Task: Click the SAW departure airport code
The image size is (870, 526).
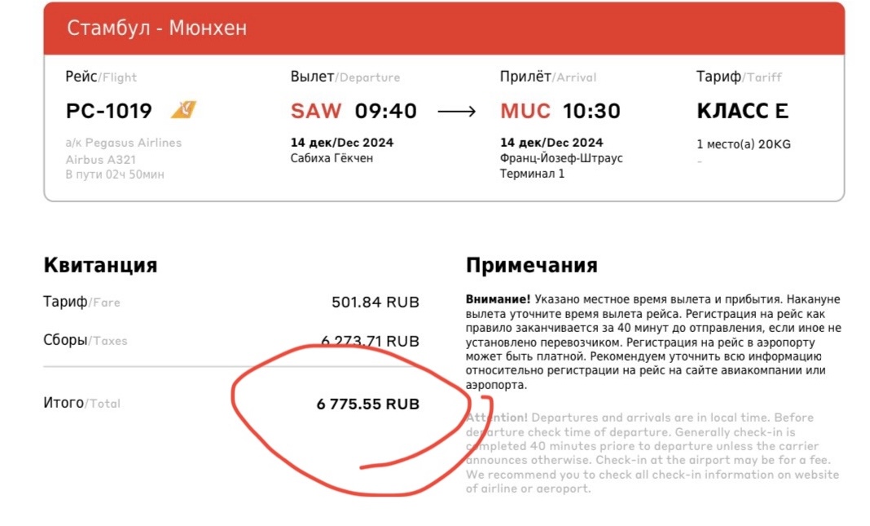Action: click(316, 111)
